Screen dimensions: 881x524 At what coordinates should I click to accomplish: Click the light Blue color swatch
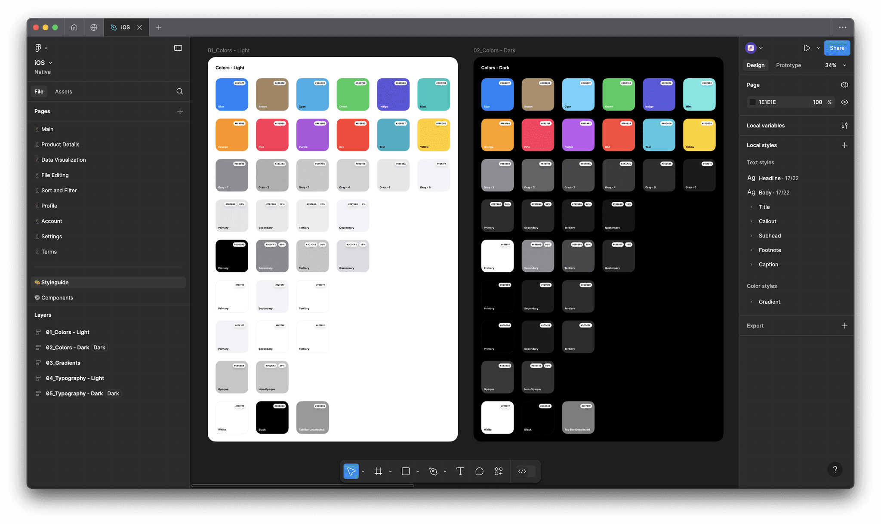(231, 94)
